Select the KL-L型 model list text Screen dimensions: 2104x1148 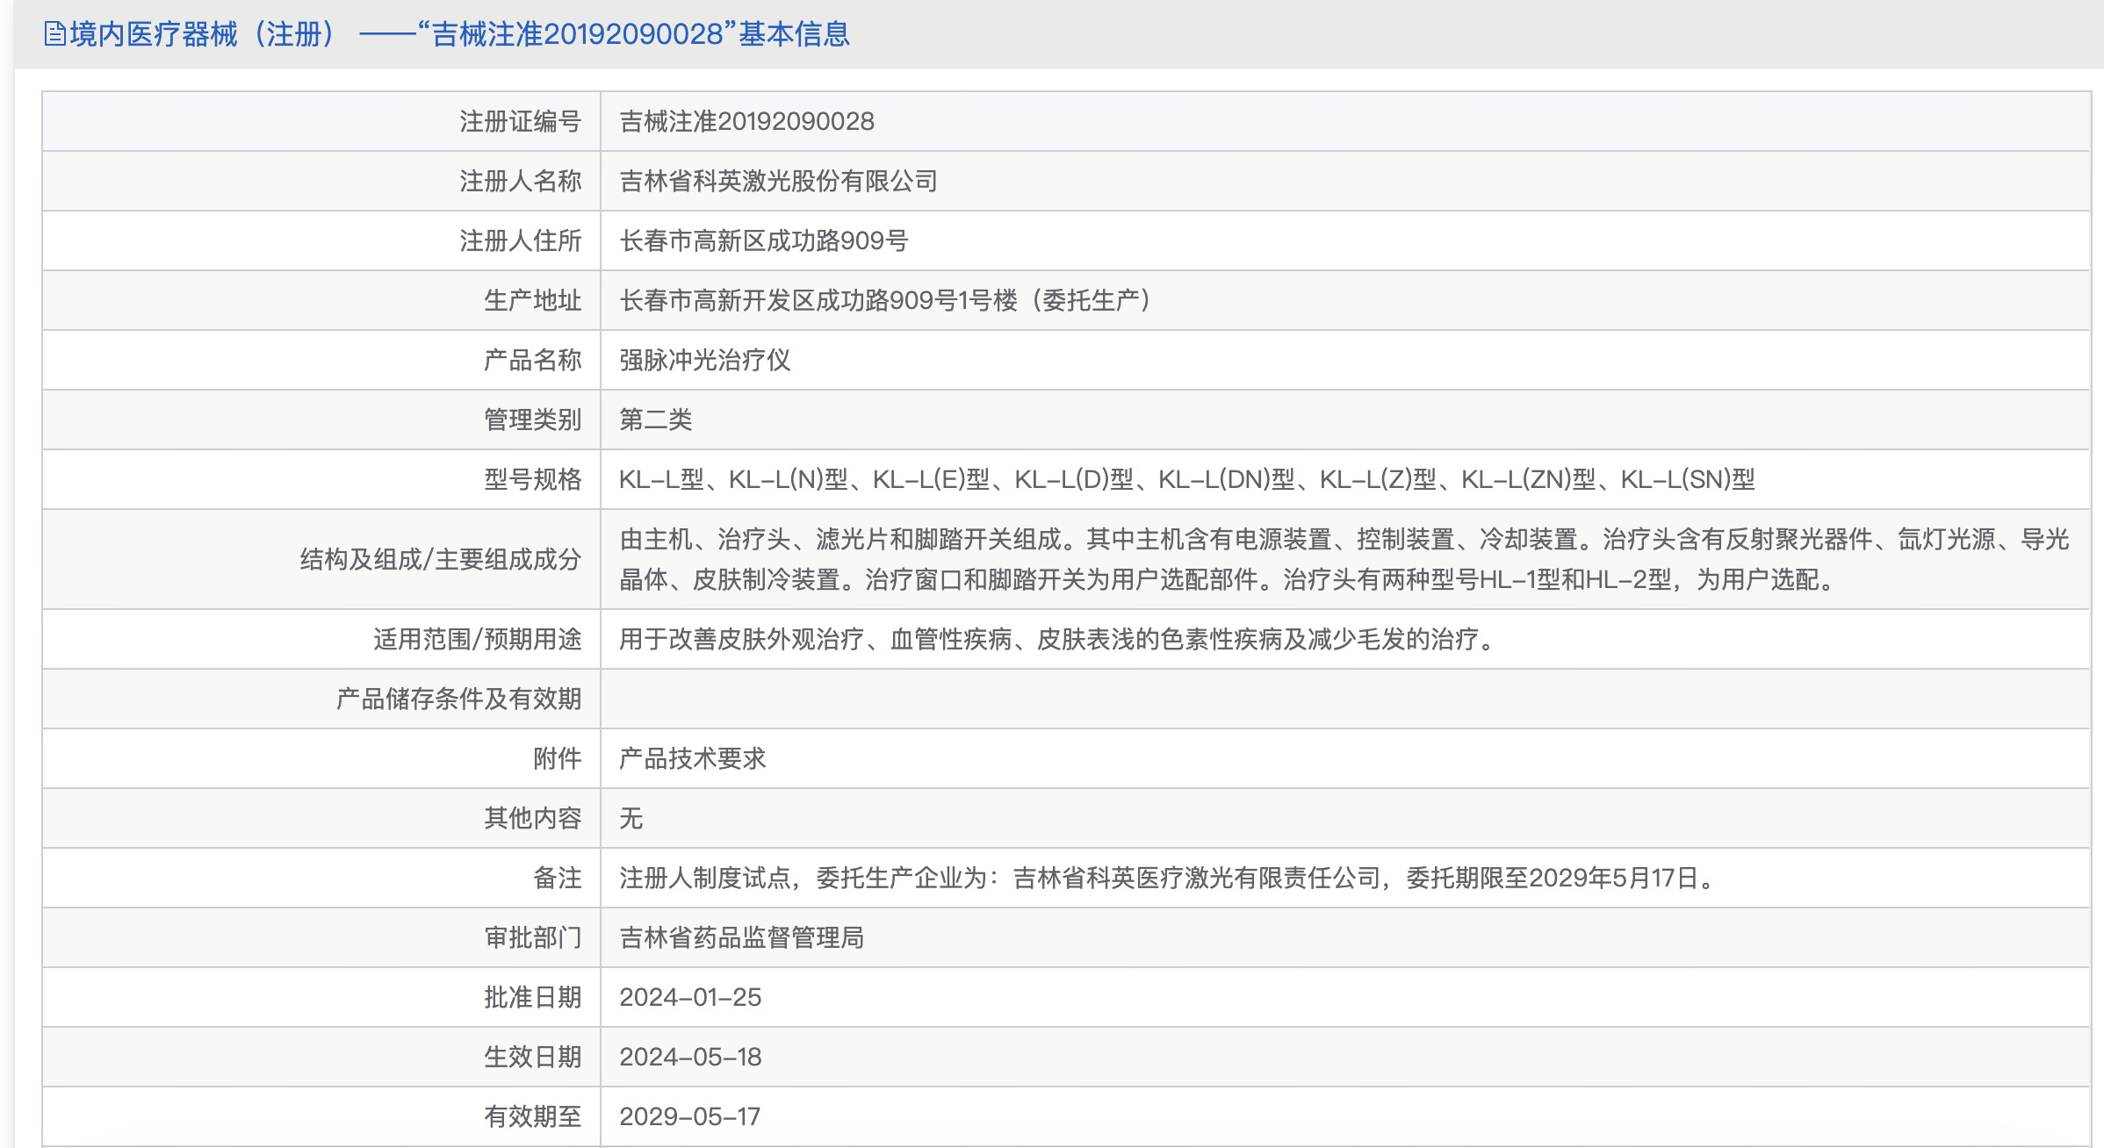[1186, 479]
